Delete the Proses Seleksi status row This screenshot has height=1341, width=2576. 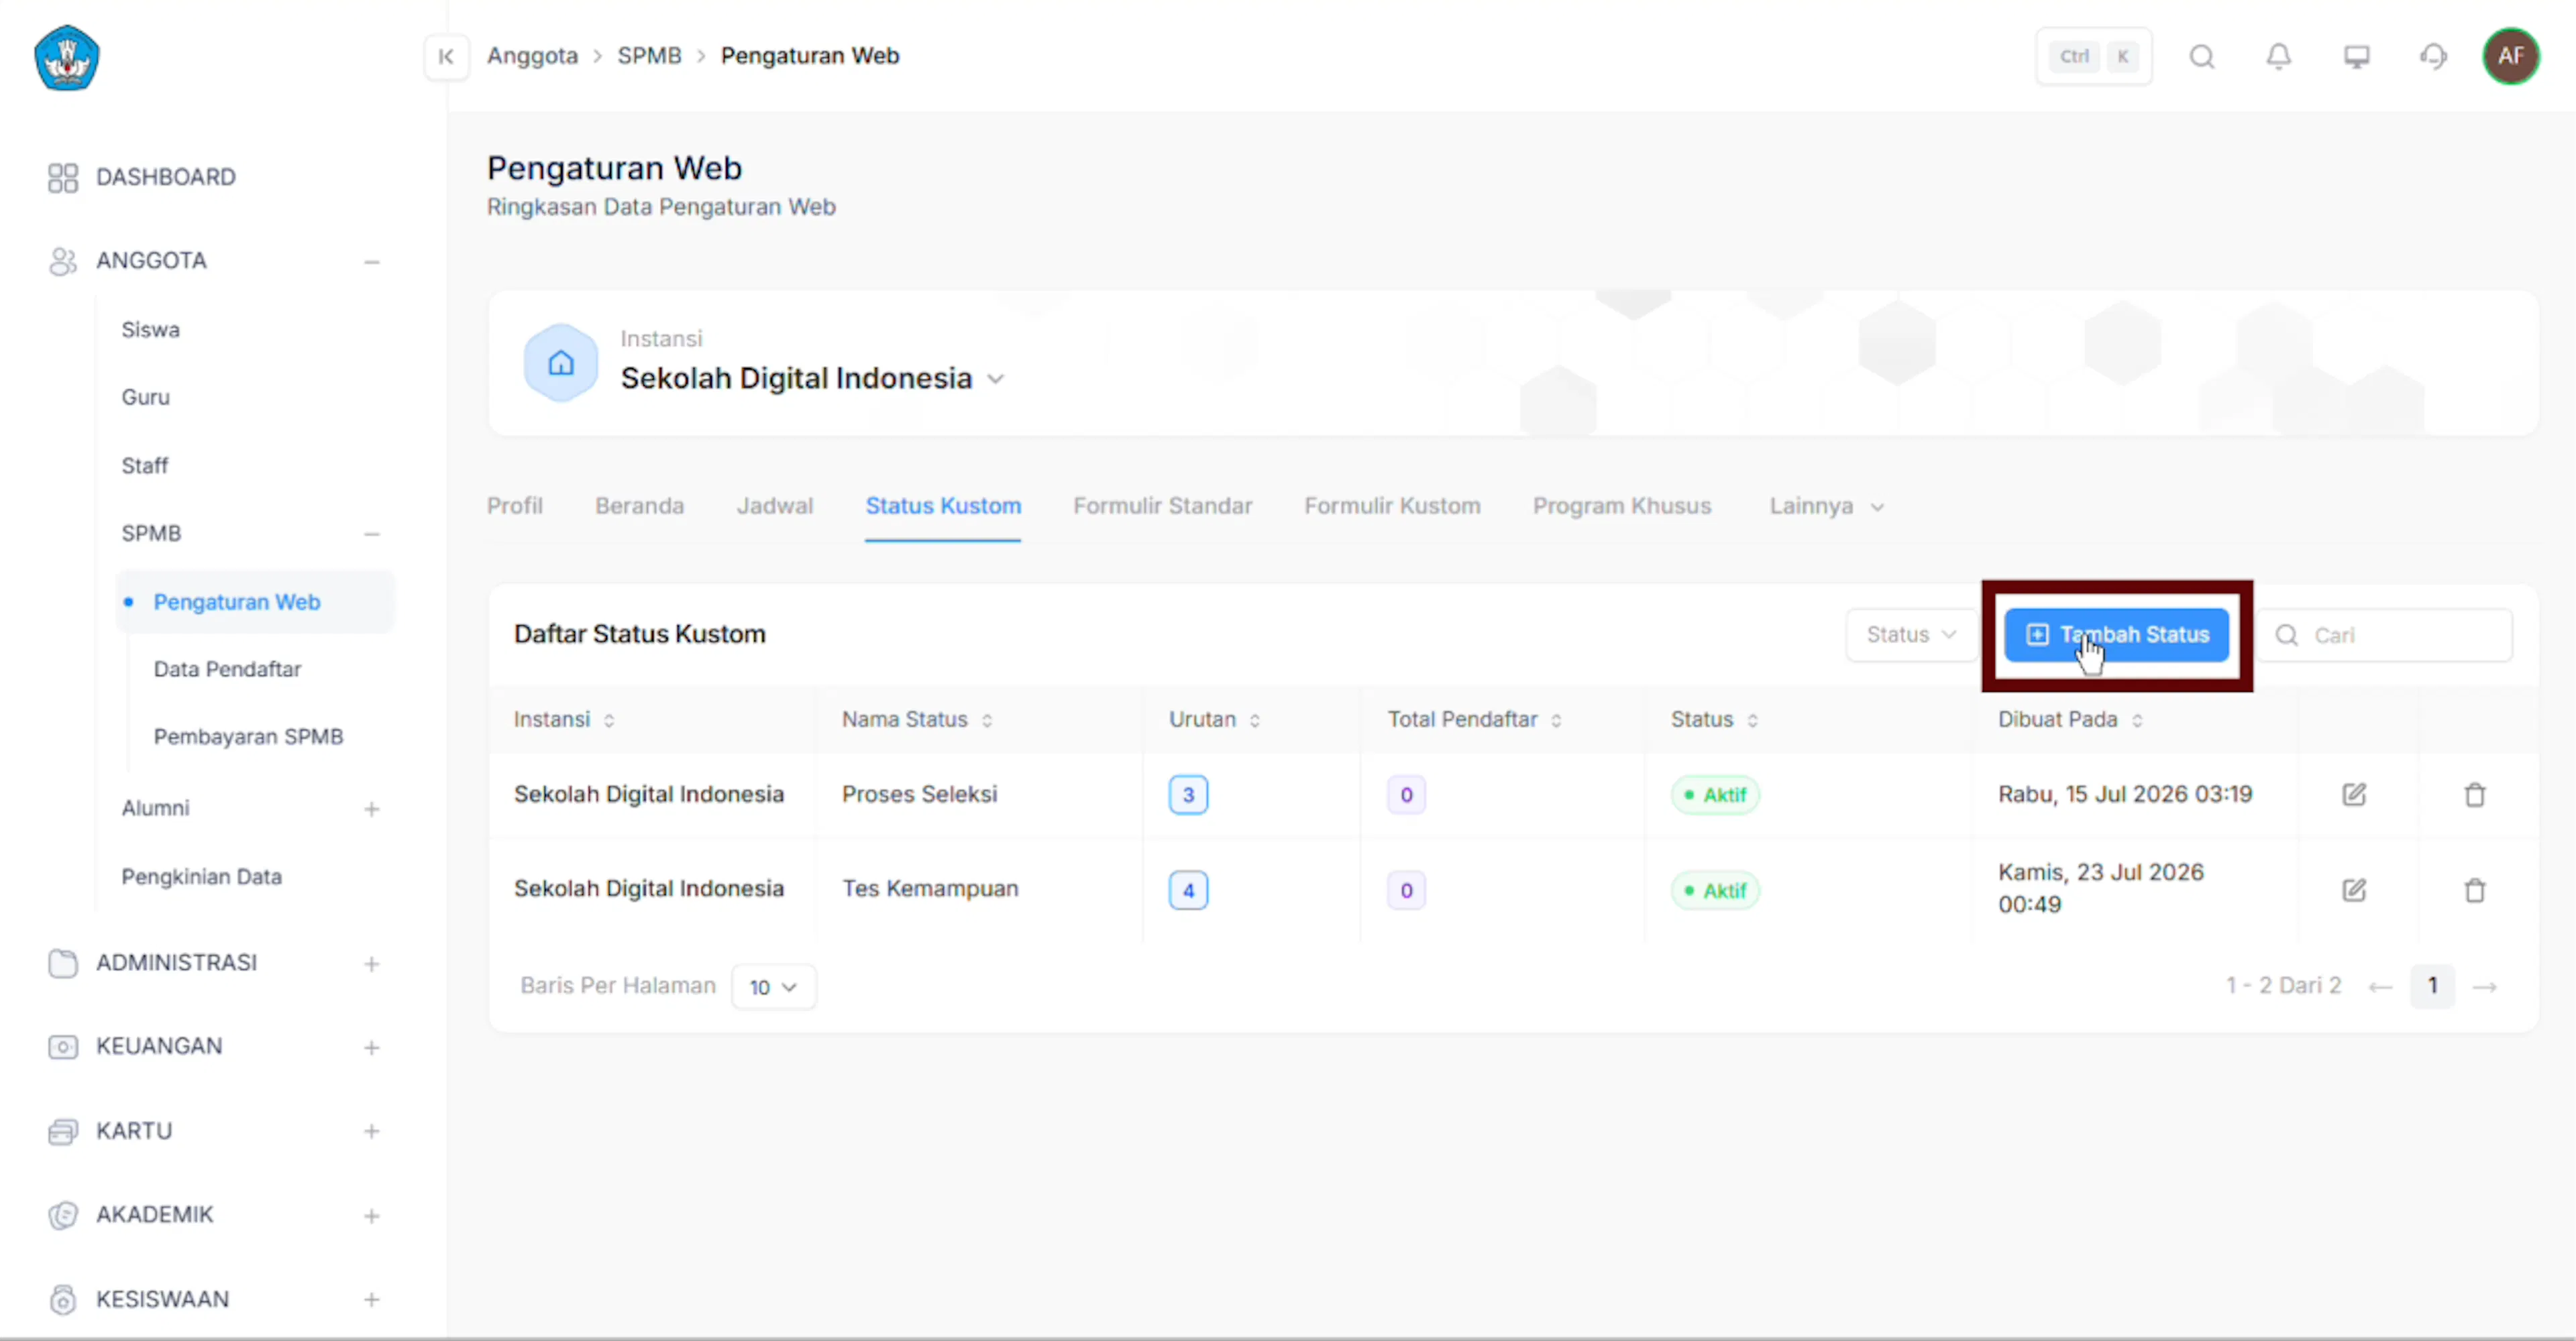(x=2474, y=795)
